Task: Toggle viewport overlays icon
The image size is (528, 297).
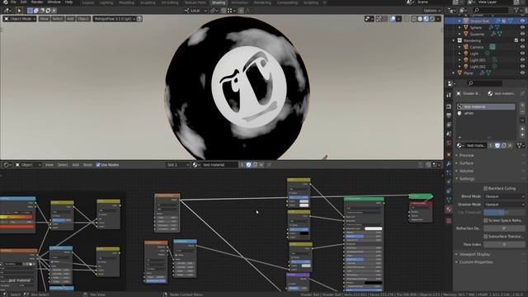Action: pos(393,19)
